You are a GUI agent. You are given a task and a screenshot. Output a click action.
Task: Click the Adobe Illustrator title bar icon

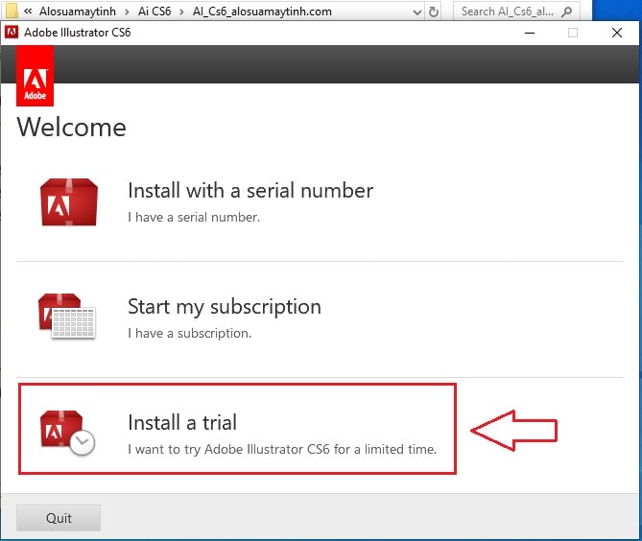click(x=12, y=32)
